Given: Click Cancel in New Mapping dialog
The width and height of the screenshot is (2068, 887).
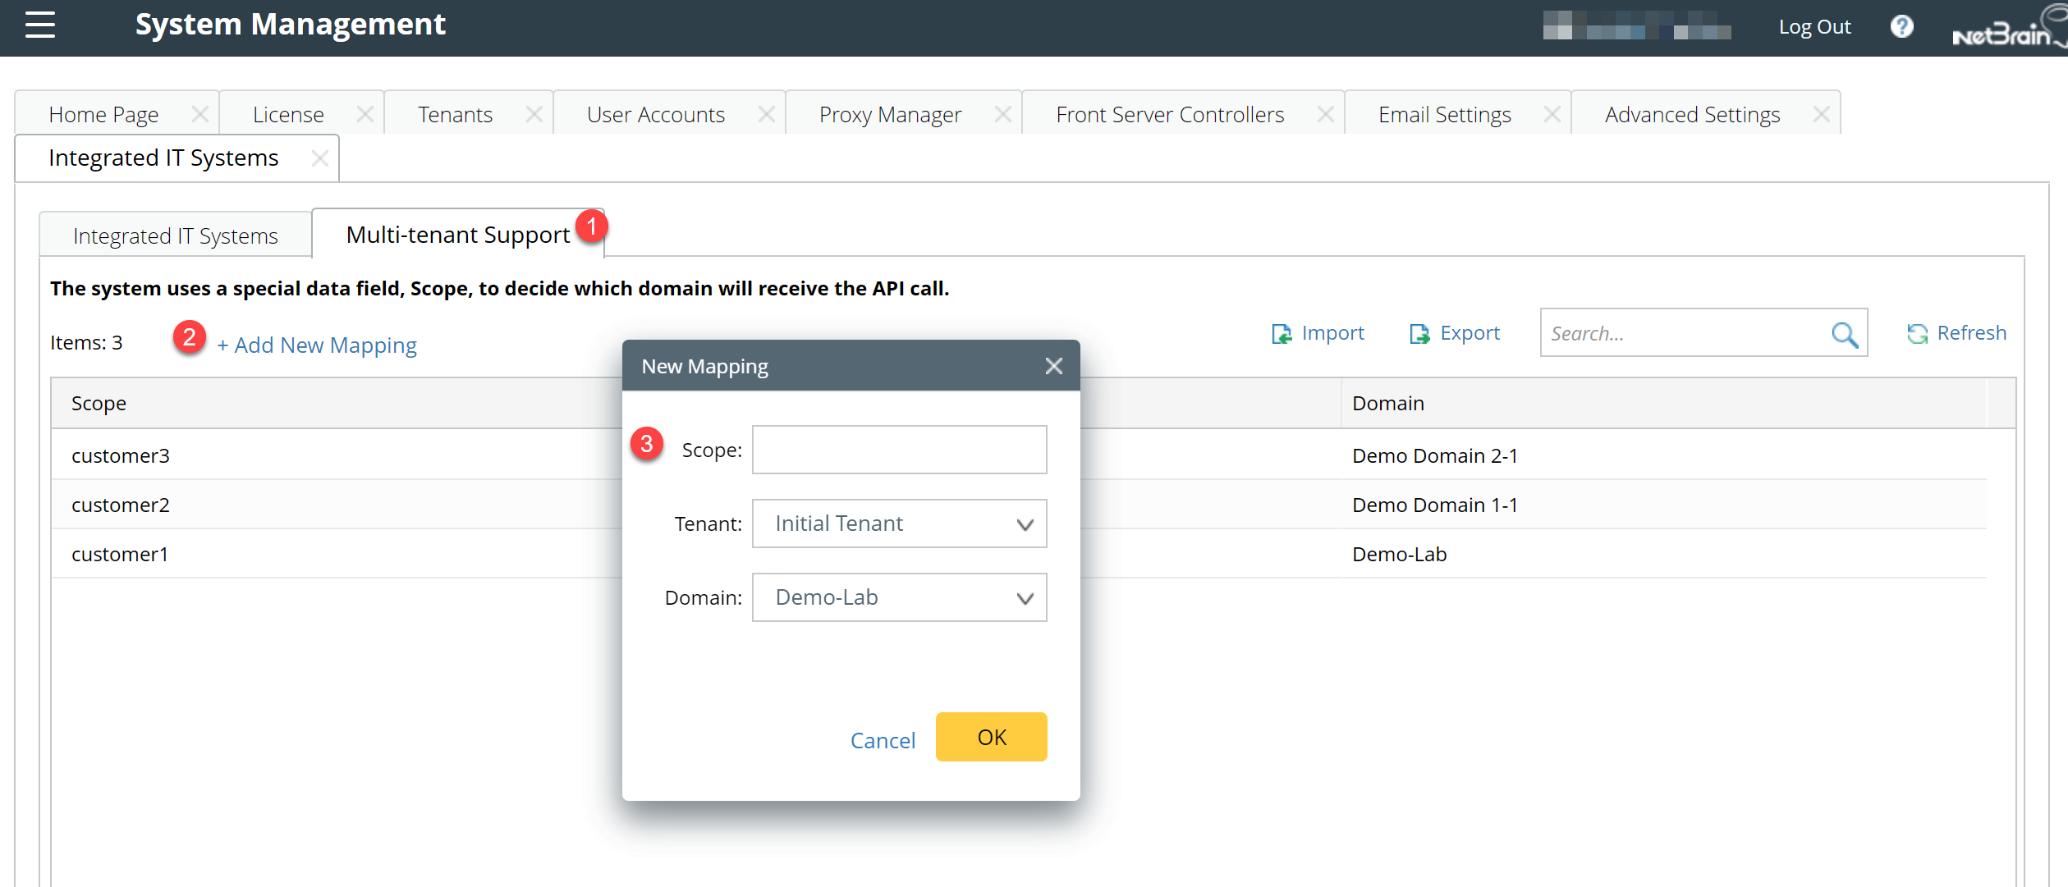Looking at the screenshot, I should point(882,740).
